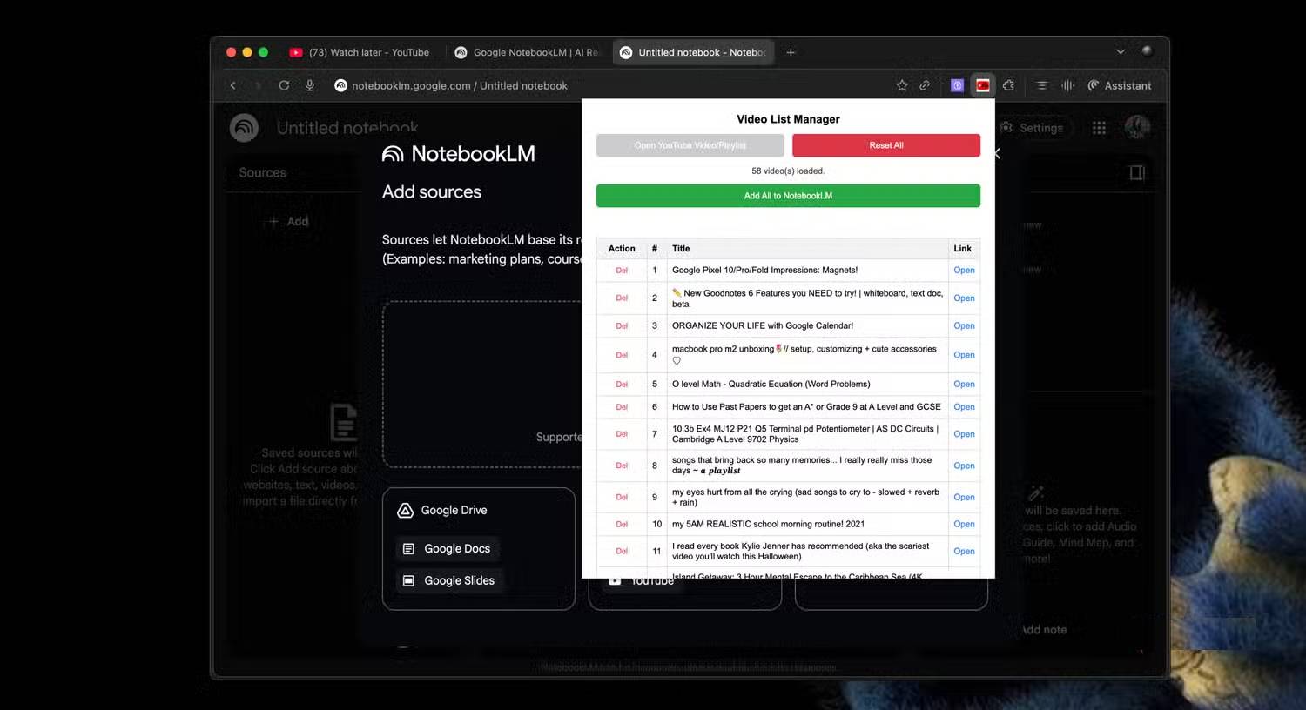
Task: Expand the tab list chevron
Action: [x=1121, y=52]
